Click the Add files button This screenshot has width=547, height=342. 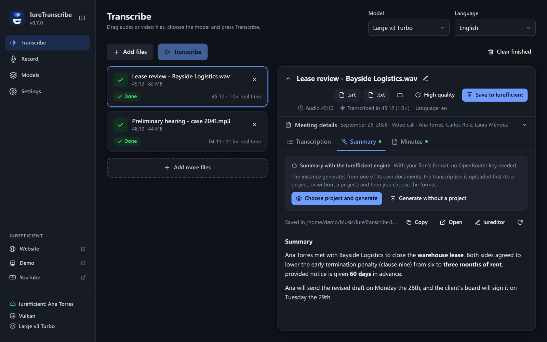coord(130,52)
